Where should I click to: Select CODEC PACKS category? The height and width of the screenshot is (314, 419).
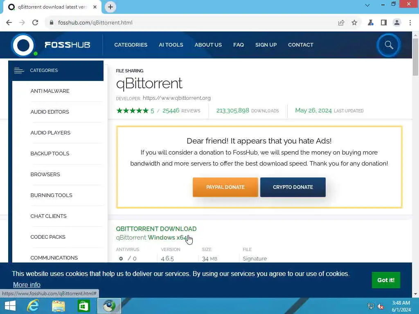[x=48, y=237]
